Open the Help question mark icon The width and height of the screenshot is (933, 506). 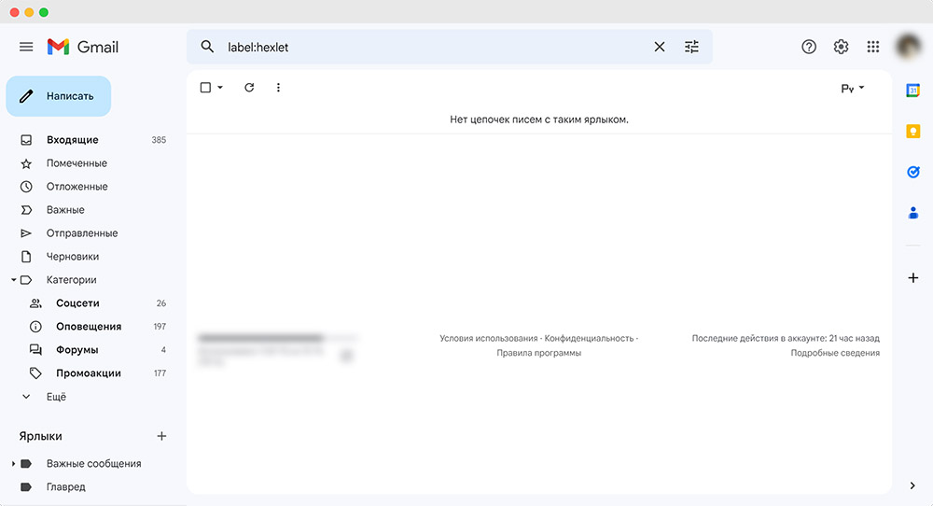coord(809,47)
